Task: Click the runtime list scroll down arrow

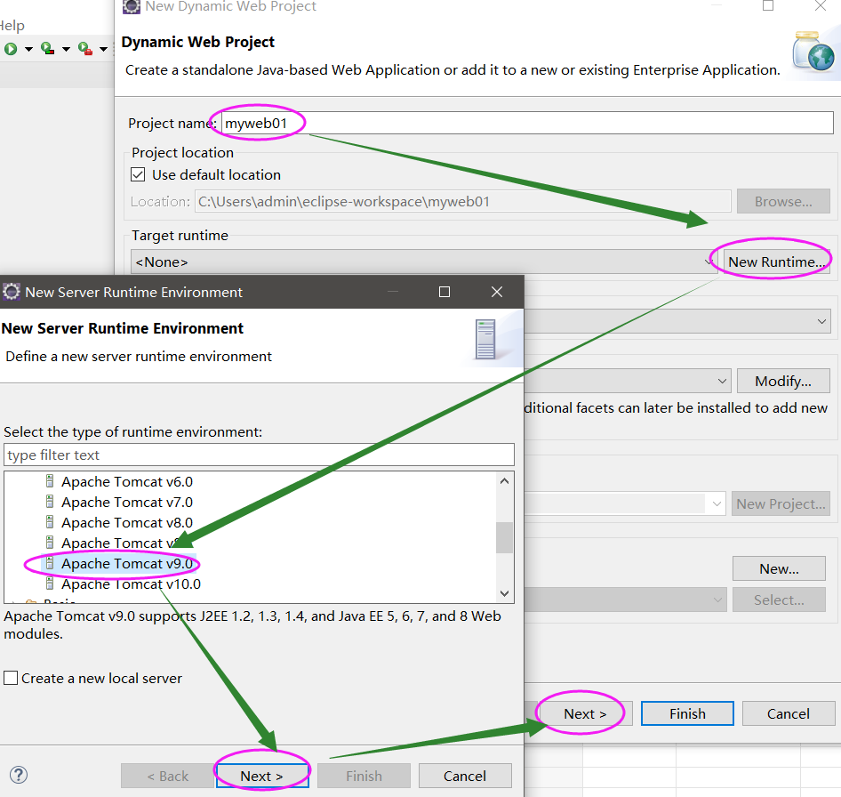Action: pos(504,593)
